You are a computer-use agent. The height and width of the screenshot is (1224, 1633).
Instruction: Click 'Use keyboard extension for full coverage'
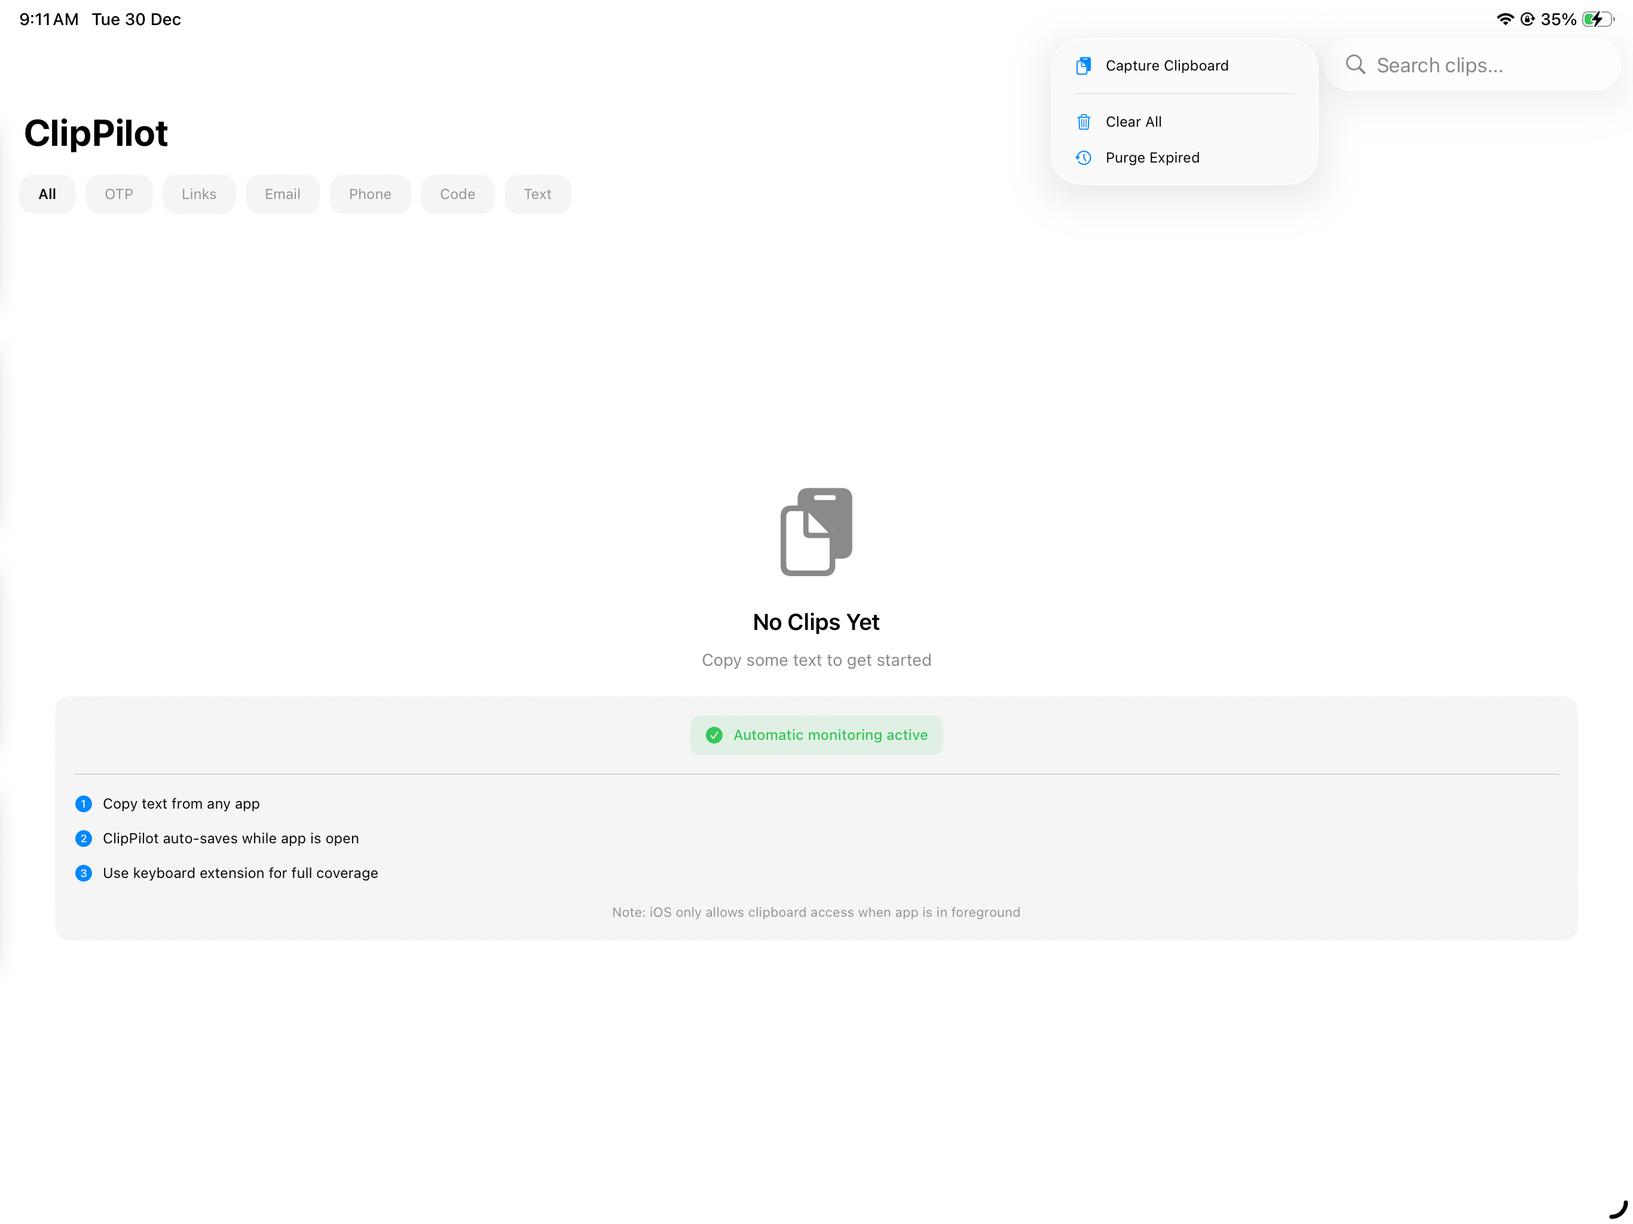240,873
